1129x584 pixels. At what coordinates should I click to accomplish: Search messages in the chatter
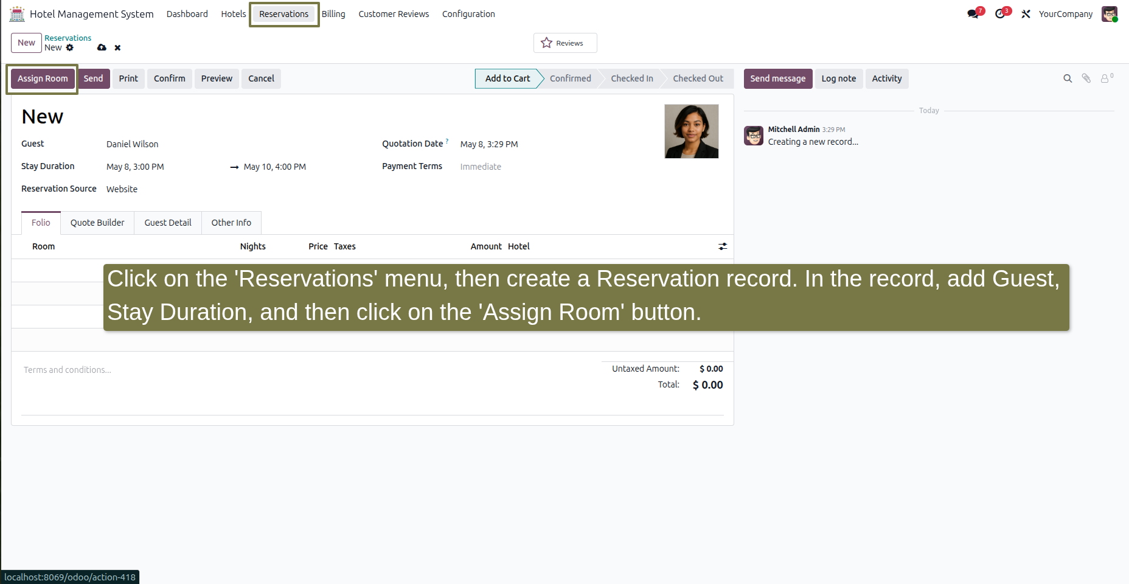pyautogui.click(x=1067, y=78)
